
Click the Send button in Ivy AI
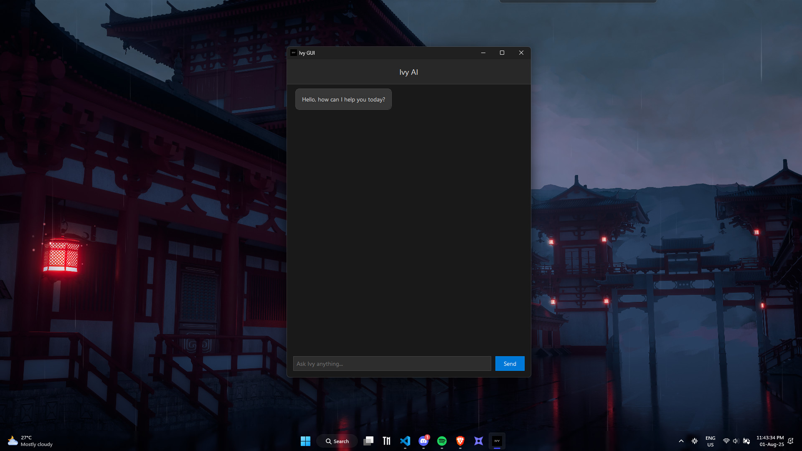coord(509,363)
